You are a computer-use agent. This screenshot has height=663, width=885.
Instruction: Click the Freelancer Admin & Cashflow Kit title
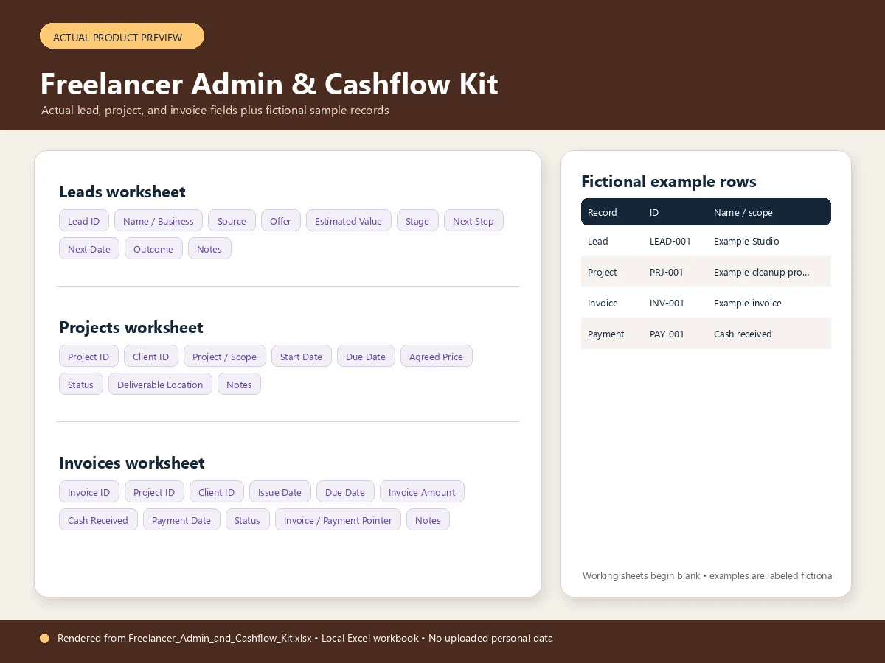tap(269, 84)
